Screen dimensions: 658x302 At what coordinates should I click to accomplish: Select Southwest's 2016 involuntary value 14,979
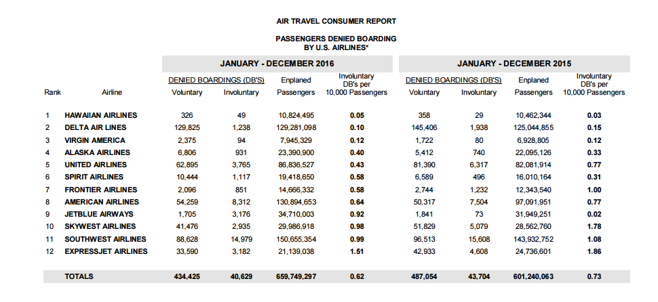coord(241,239)
